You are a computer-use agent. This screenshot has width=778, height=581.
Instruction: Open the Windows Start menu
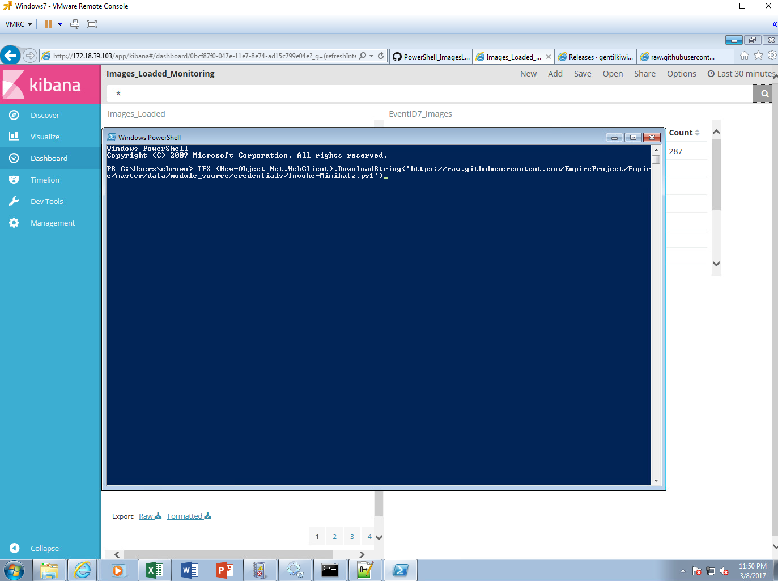14,570
